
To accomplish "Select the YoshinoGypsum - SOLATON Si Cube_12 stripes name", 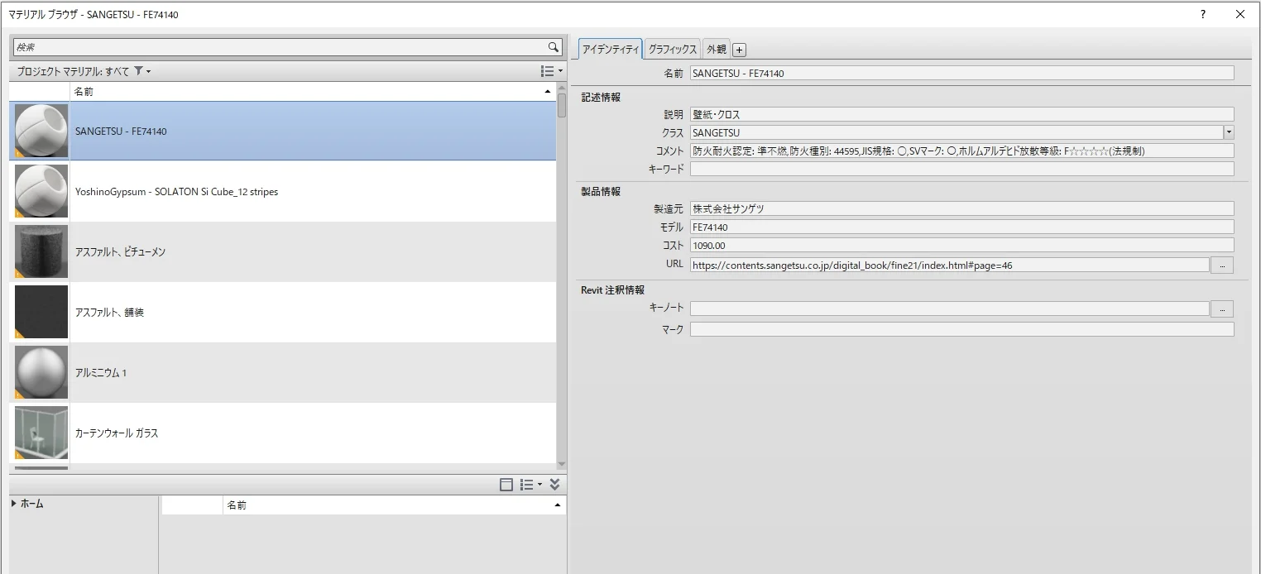I will 176,192.
